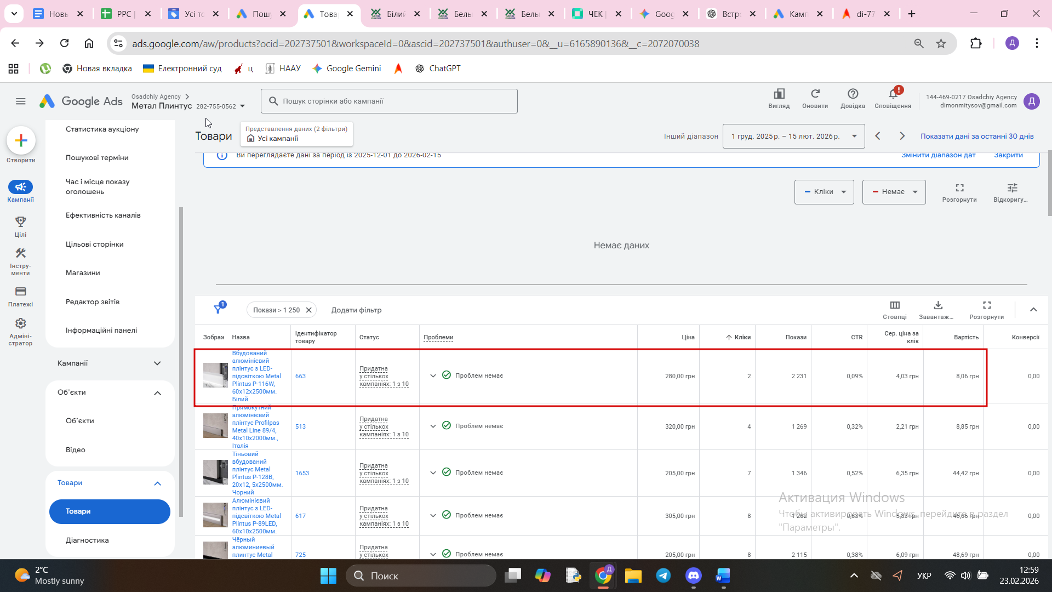Open the Цілі trophy icon
The height and width of the screenshot is (592, 1052).
pos(20,221)
